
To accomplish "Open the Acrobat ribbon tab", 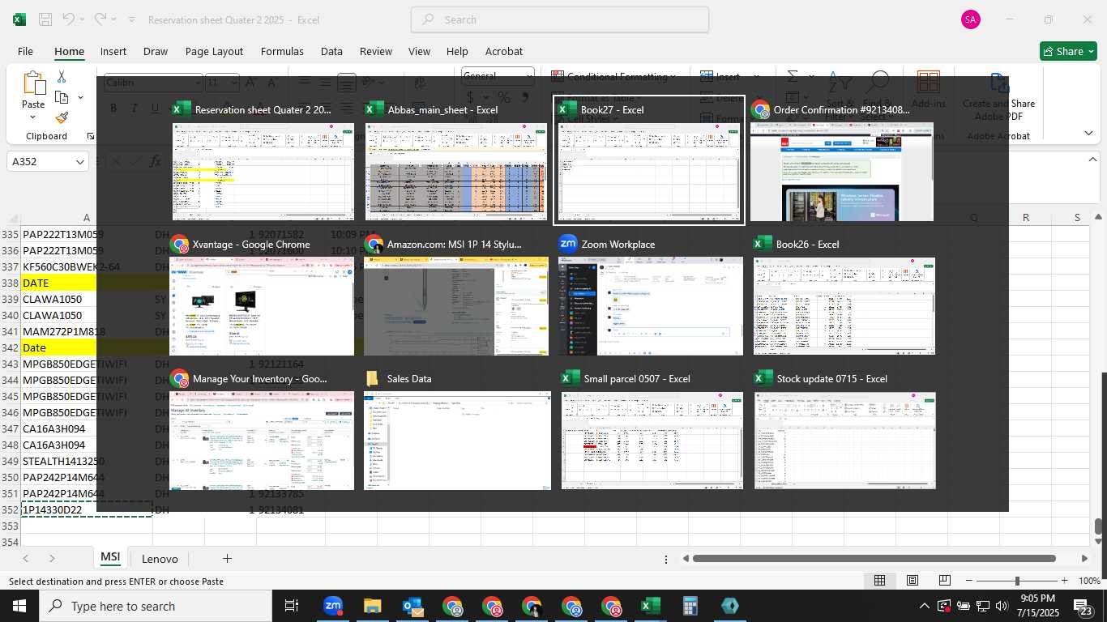I will click(504, 51).
